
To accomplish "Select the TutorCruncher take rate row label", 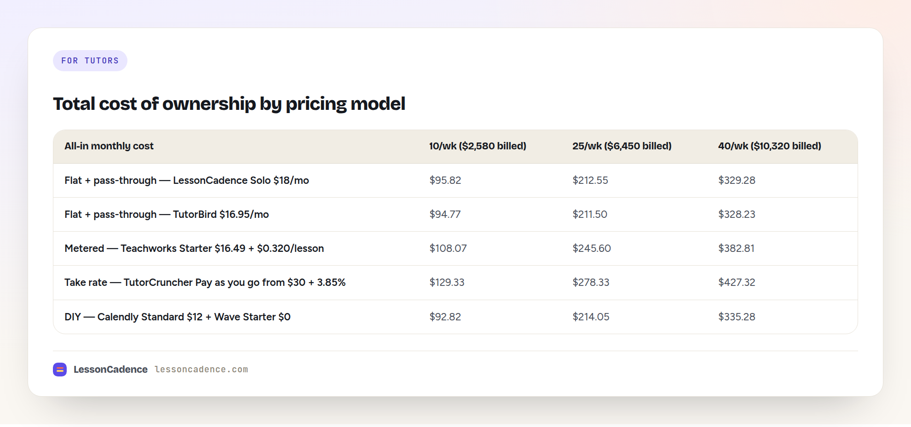I will [x=205, y=283].
